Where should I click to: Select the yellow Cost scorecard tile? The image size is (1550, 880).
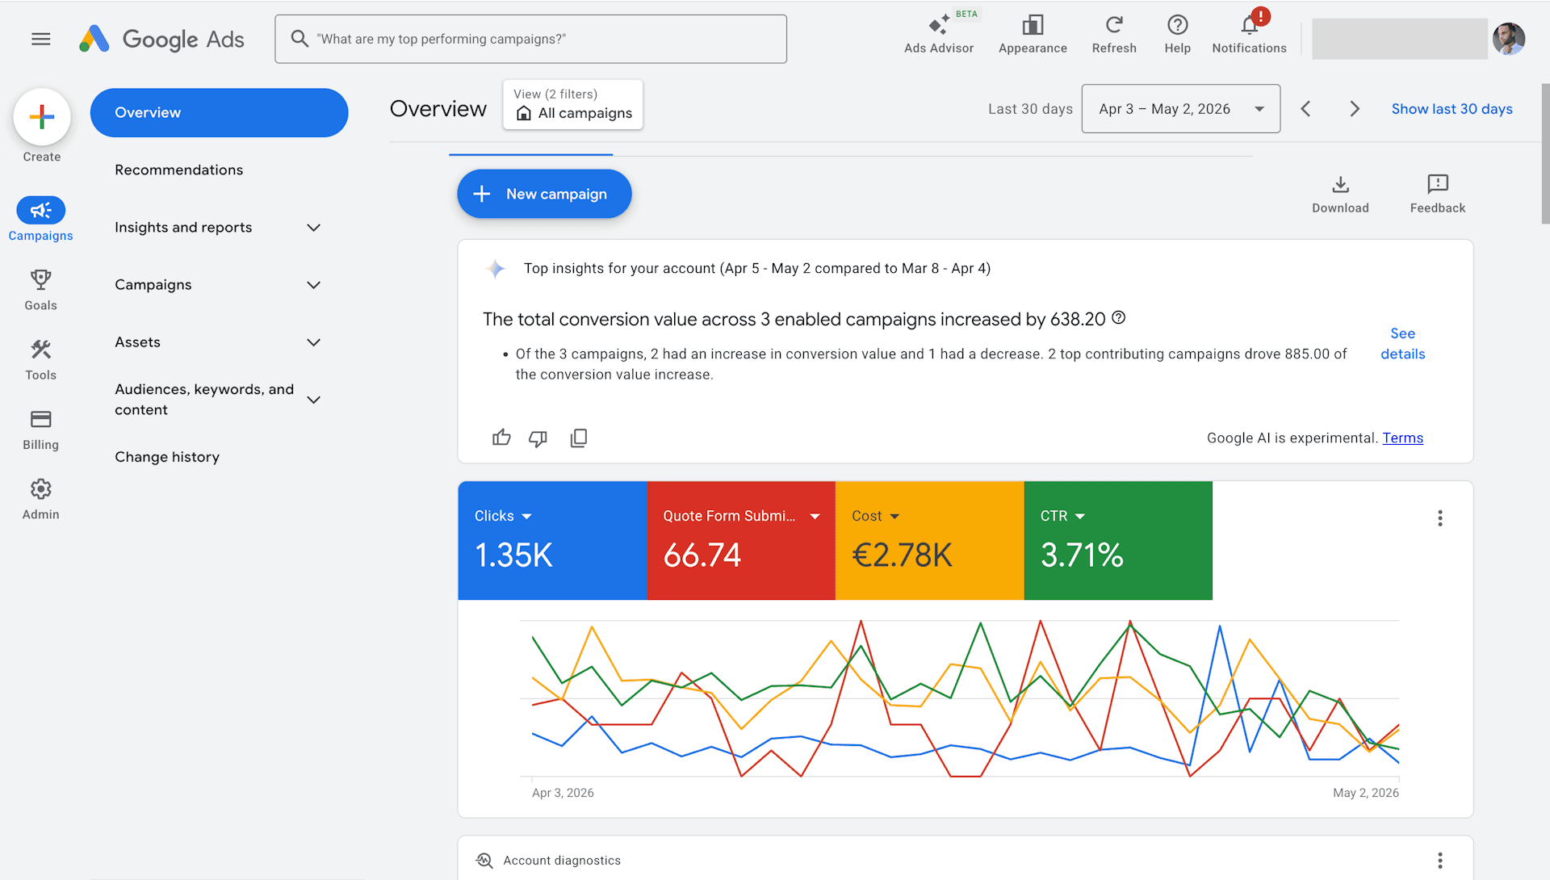pos(929,541)
